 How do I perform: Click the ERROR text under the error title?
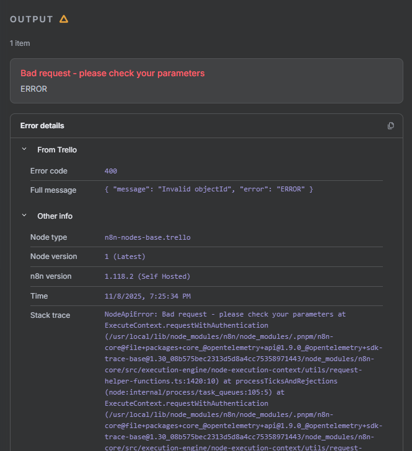[x=33, y=89]
